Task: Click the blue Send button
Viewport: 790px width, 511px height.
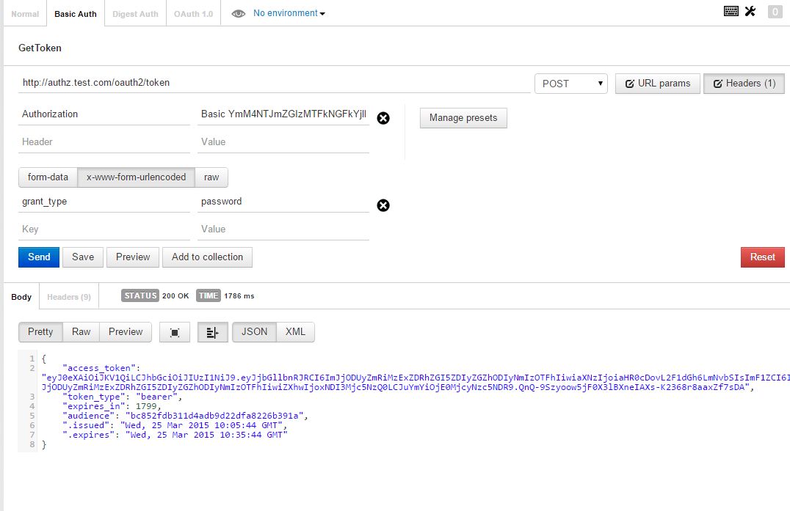Action: coord(39,257)
